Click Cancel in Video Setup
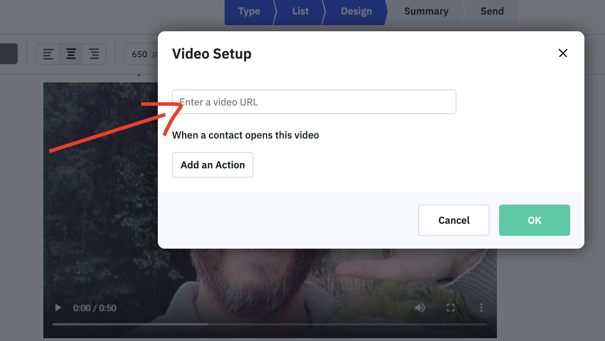605x341 pixels. (x=454, y=220)
